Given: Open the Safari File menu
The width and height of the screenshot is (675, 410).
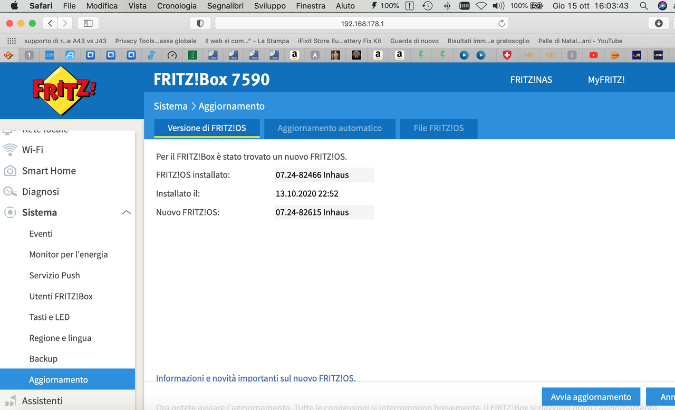Looking at the screenshot, I should tap(69, 6).
